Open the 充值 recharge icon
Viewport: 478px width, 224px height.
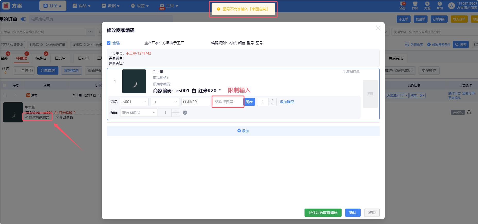point(427,6)
